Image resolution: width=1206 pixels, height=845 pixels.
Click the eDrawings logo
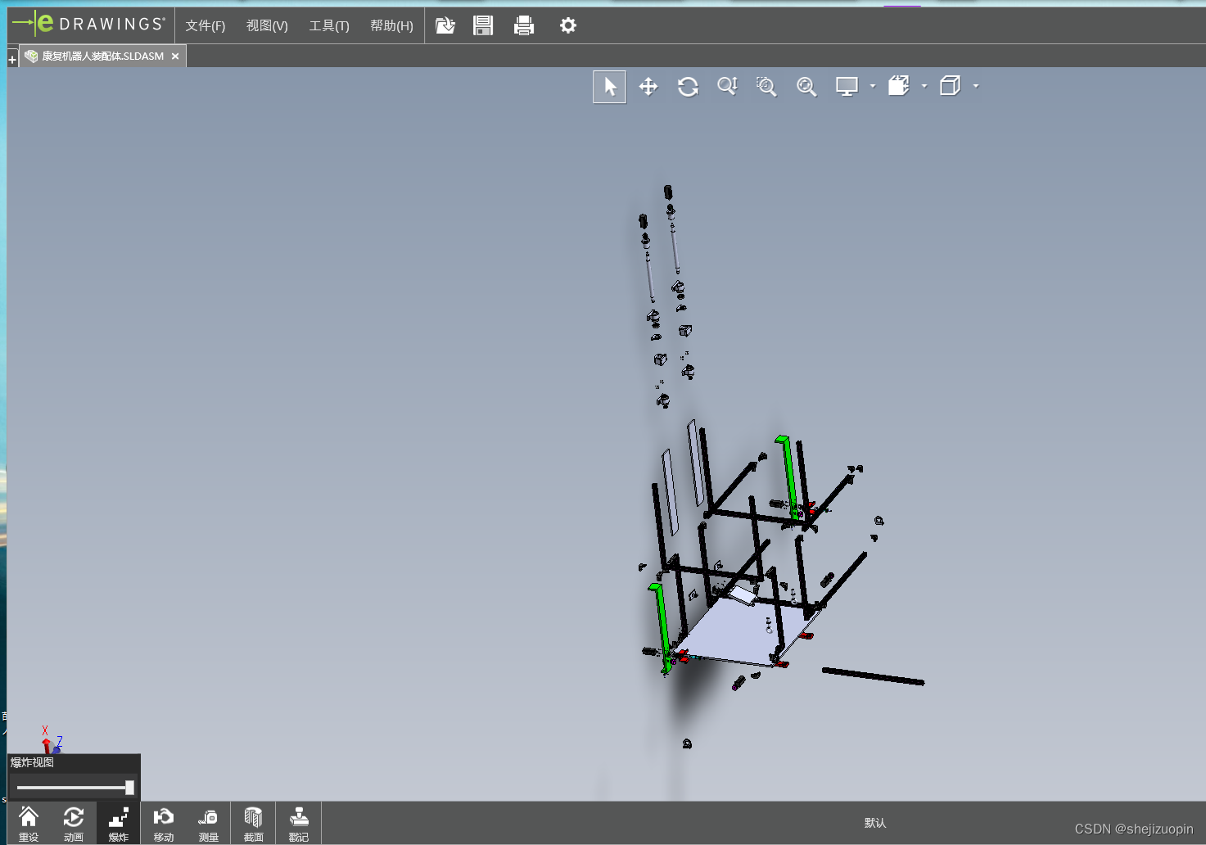[x=89, y=24]
